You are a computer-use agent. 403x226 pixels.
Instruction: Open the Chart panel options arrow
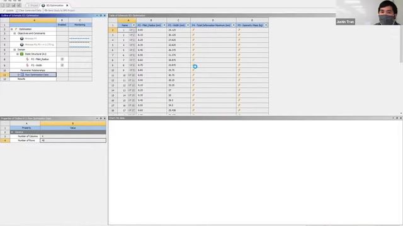tap(393, 118)
